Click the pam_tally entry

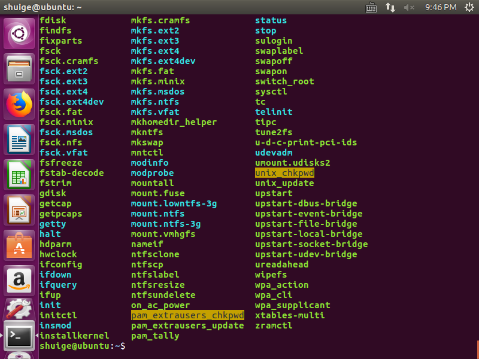(155, 336)
